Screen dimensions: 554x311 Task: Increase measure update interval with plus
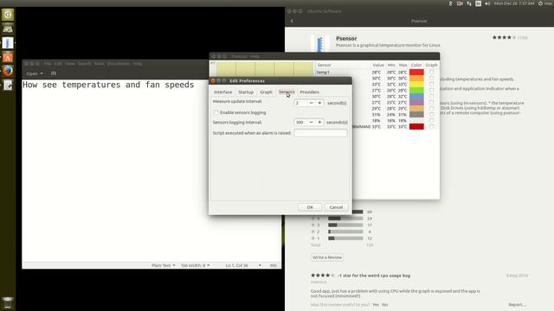(319, 103)
